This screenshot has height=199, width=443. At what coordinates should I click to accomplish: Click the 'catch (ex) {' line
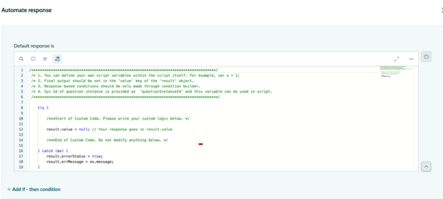click(x=53, y=151)
